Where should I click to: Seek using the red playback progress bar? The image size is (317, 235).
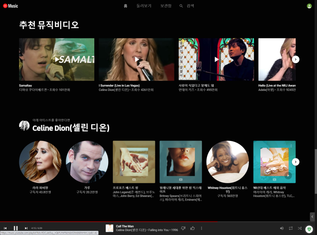(x=157, y=222)
